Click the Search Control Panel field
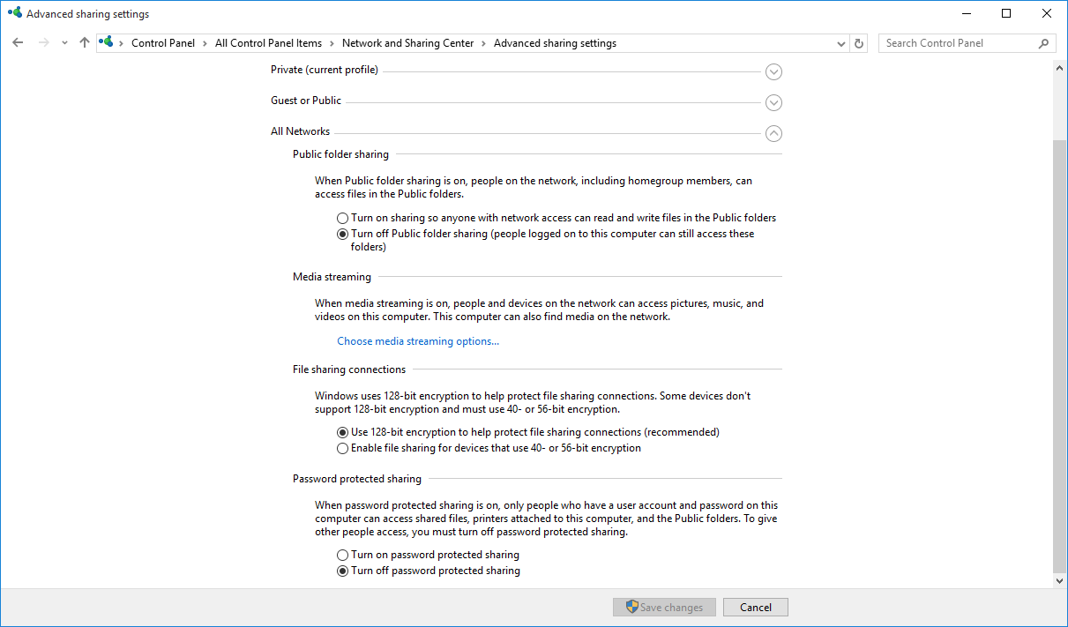This screenshot has width=1068, height=627. coord(957,43)
